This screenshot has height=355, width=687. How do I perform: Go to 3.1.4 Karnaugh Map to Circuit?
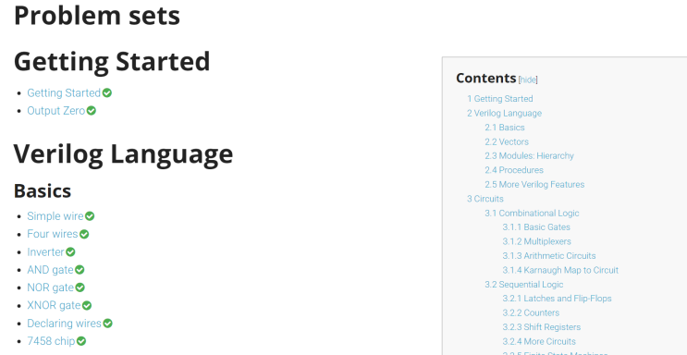[560, 270]
